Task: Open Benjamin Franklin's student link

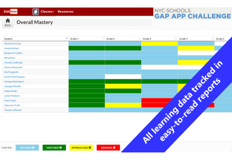Action: coord(13,53)
